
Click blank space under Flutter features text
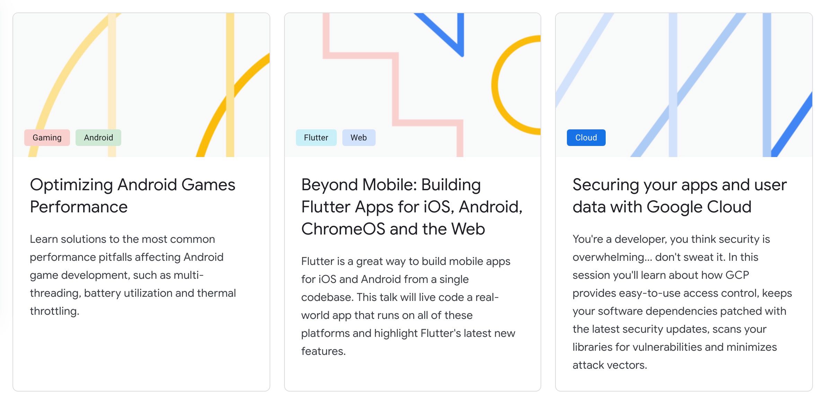[x=412, y=375]
